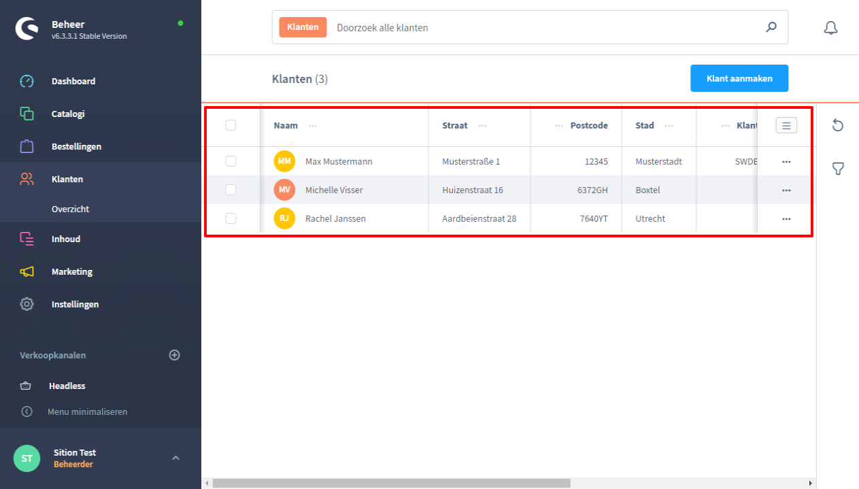
Task: Open Catalogi in the sidebar
Action: point(68,114)
